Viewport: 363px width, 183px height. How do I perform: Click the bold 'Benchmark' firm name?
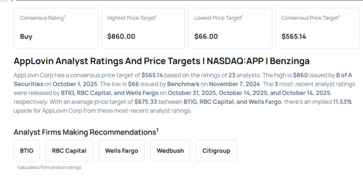pyautogui.click(x=186, y=84)
